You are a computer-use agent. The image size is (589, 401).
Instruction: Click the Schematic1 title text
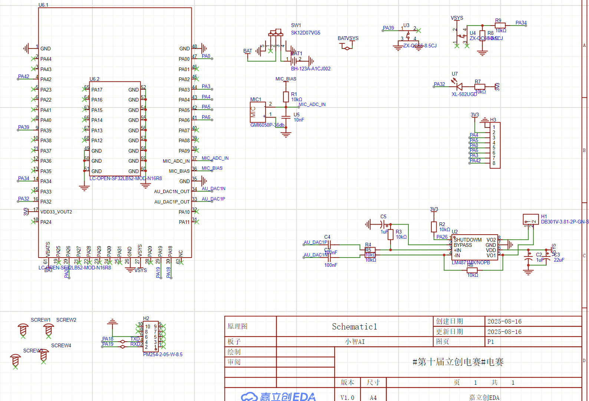pyautogui.click(x=354, y=327)
